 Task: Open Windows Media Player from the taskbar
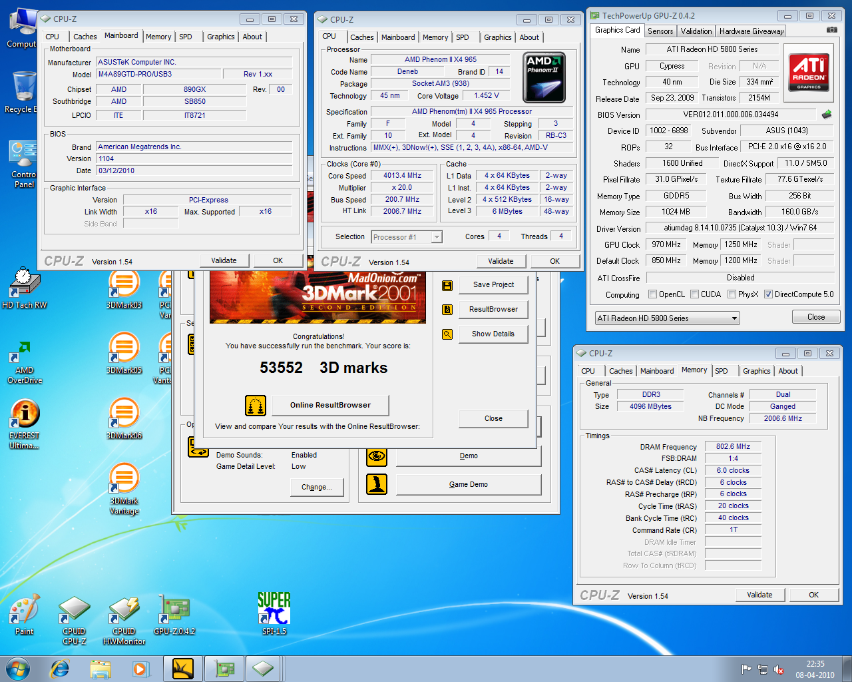[140, 668]
